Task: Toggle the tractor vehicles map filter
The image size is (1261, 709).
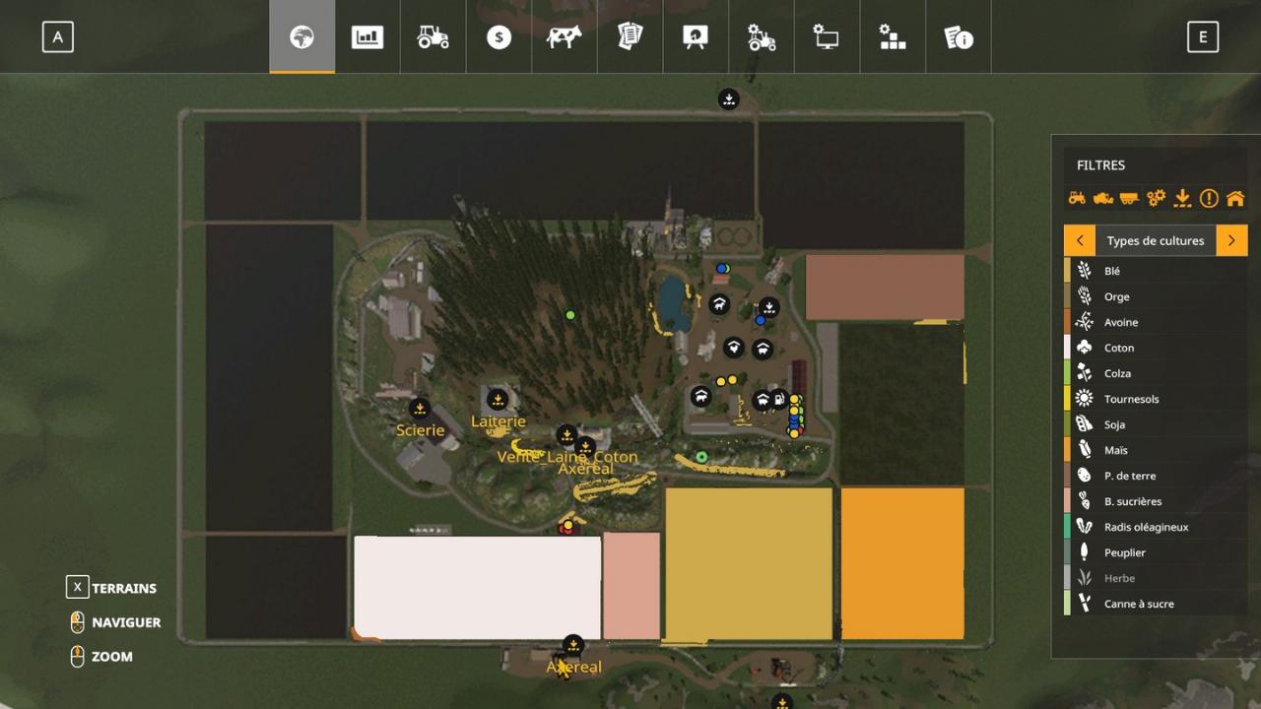Action: point(1077,198)
